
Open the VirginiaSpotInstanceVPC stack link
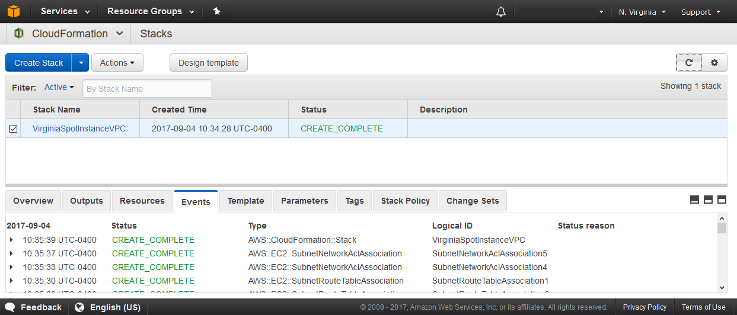coord(79,128)
